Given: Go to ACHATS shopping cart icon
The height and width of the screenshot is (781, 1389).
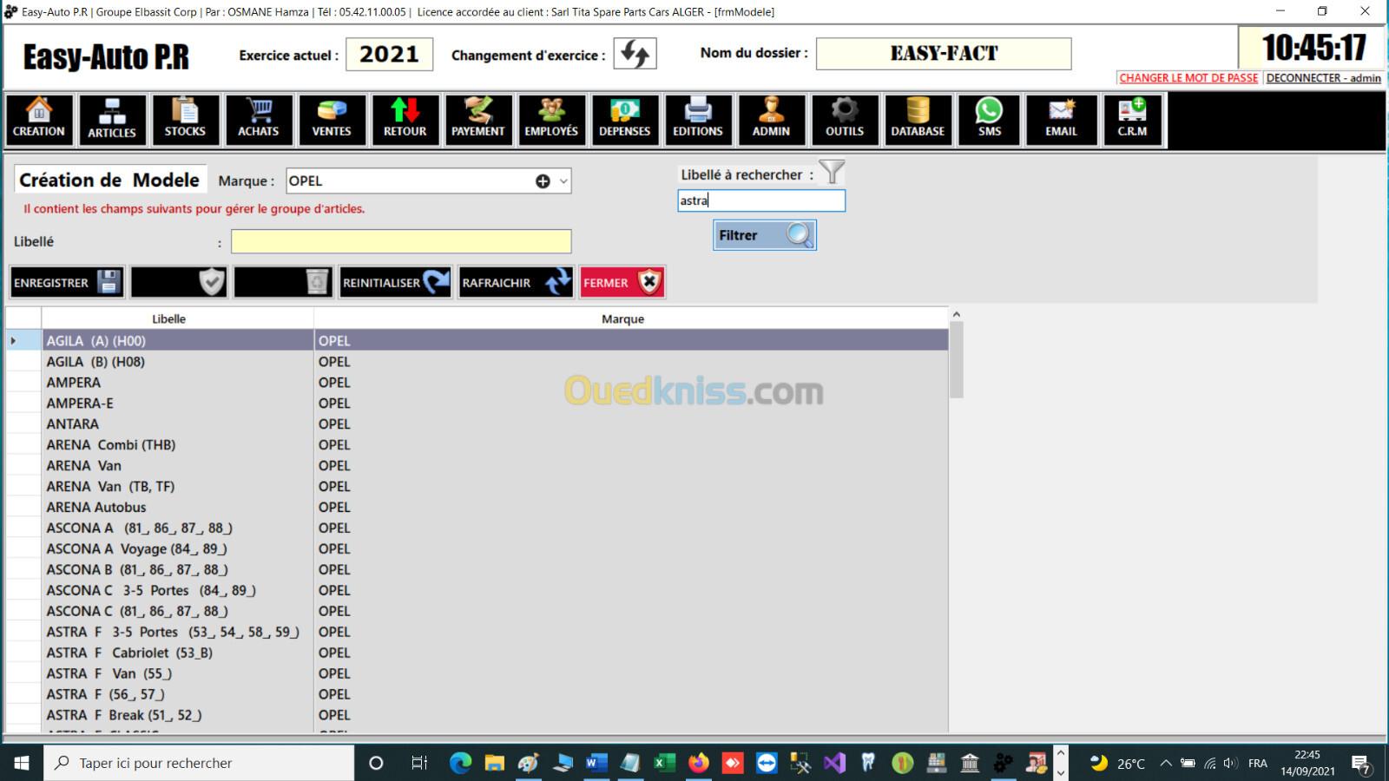Looking at the screenshot, I should pyautogui.click(x=259, y=120).
